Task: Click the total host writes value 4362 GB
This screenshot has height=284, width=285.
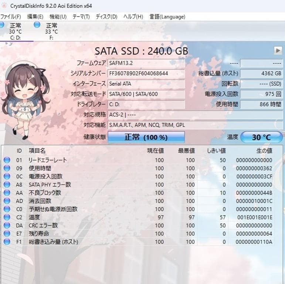Action: pos(261,74)
